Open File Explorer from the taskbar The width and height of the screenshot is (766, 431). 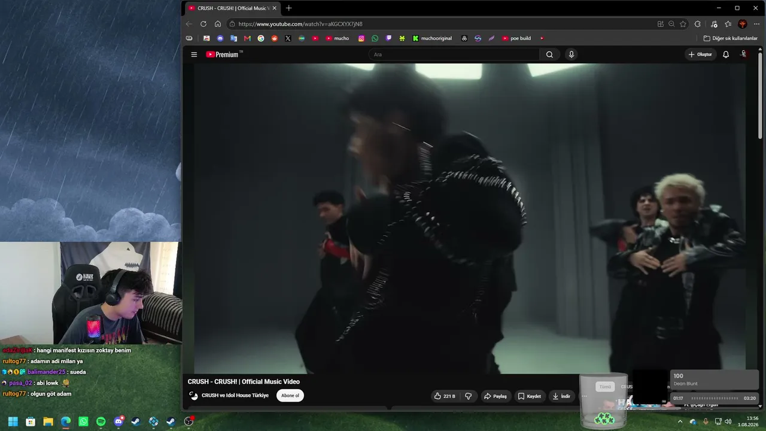pos(48,421)
